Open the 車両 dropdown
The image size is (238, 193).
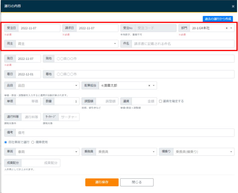(47, 152)
